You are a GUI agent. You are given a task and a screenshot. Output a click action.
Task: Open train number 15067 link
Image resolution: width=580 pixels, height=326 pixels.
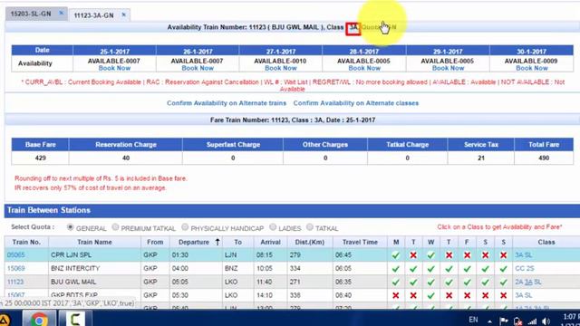(16, 295)
